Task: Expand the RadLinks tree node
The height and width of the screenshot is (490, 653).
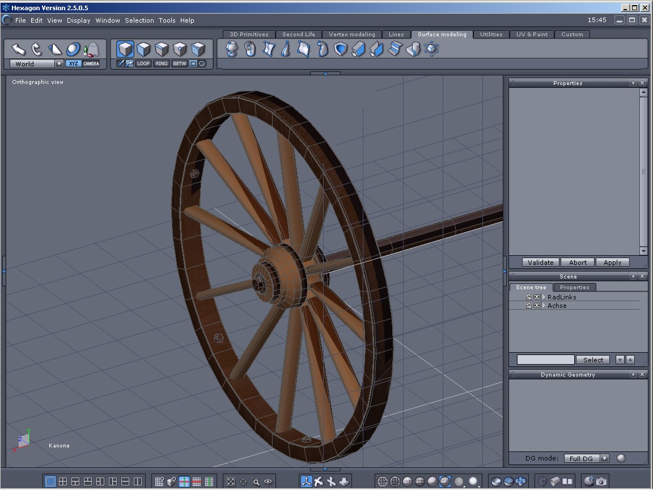Action: 544,297
